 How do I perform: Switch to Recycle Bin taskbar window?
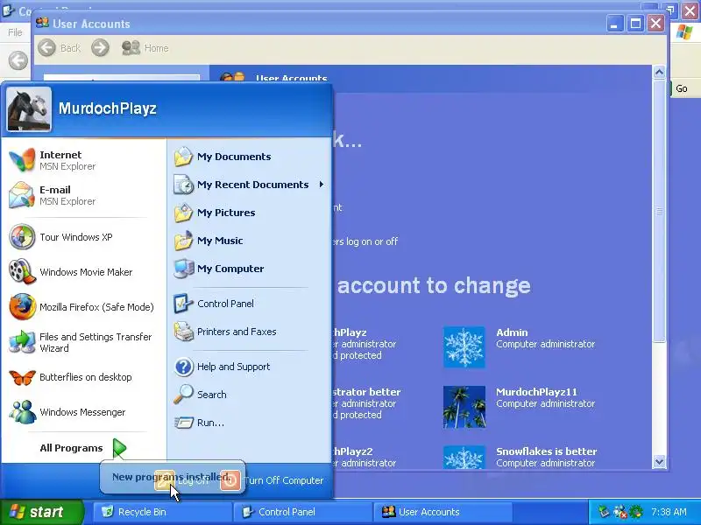162,512
